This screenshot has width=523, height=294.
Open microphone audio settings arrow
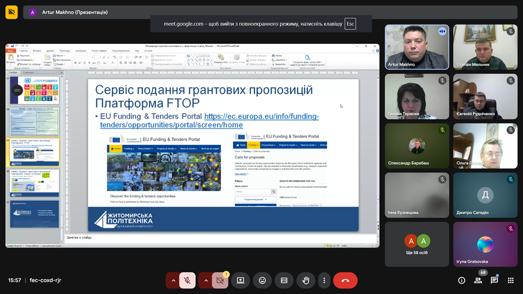click(x=173, y=280)
